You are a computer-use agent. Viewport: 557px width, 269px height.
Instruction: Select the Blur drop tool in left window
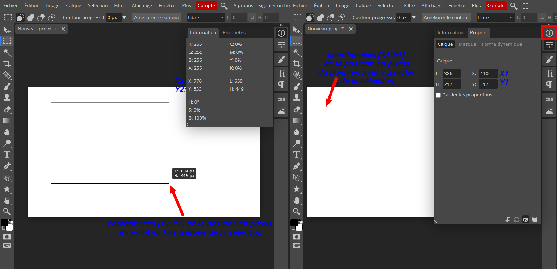(x=7, y=132)
